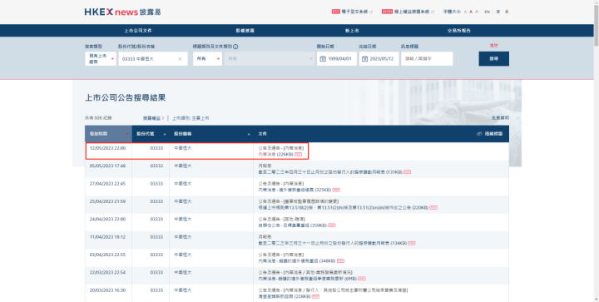The image size is (599, 302).
Task: Open the ESS e-Submission System badge
Action: [x=336, y=12]
